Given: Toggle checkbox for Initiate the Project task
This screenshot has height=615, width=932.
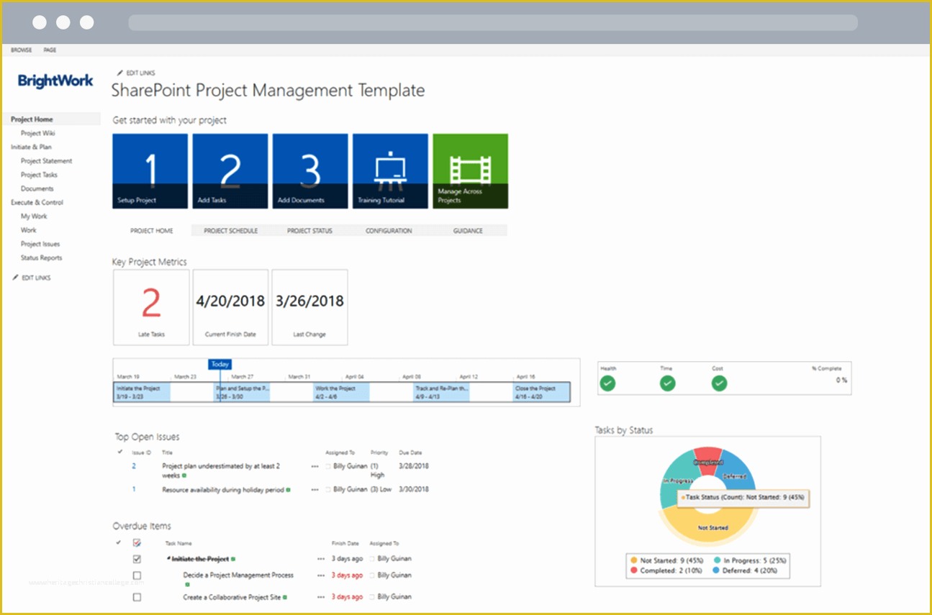Looking at the screenshot, I should (x=137, y=559).
